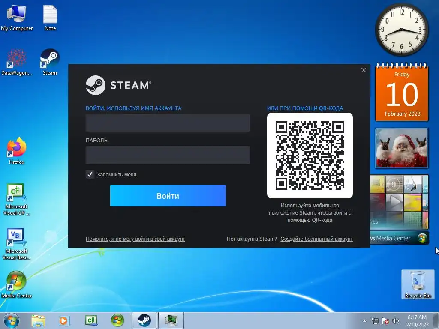This screenshot has height=329, width=439.
Task: Open Visual C# from the taskbar
Action: click(91, 320)
